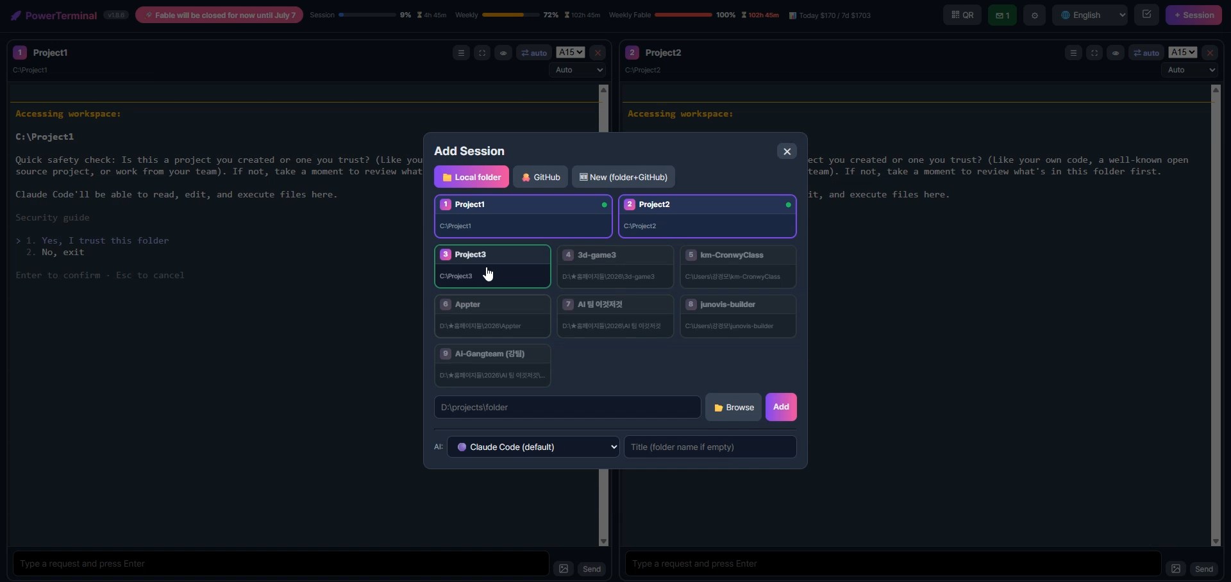Screen dimensions: 1231x582
Task: Open the A15 font size dropdown in Project2
Action: (1182, 52)
